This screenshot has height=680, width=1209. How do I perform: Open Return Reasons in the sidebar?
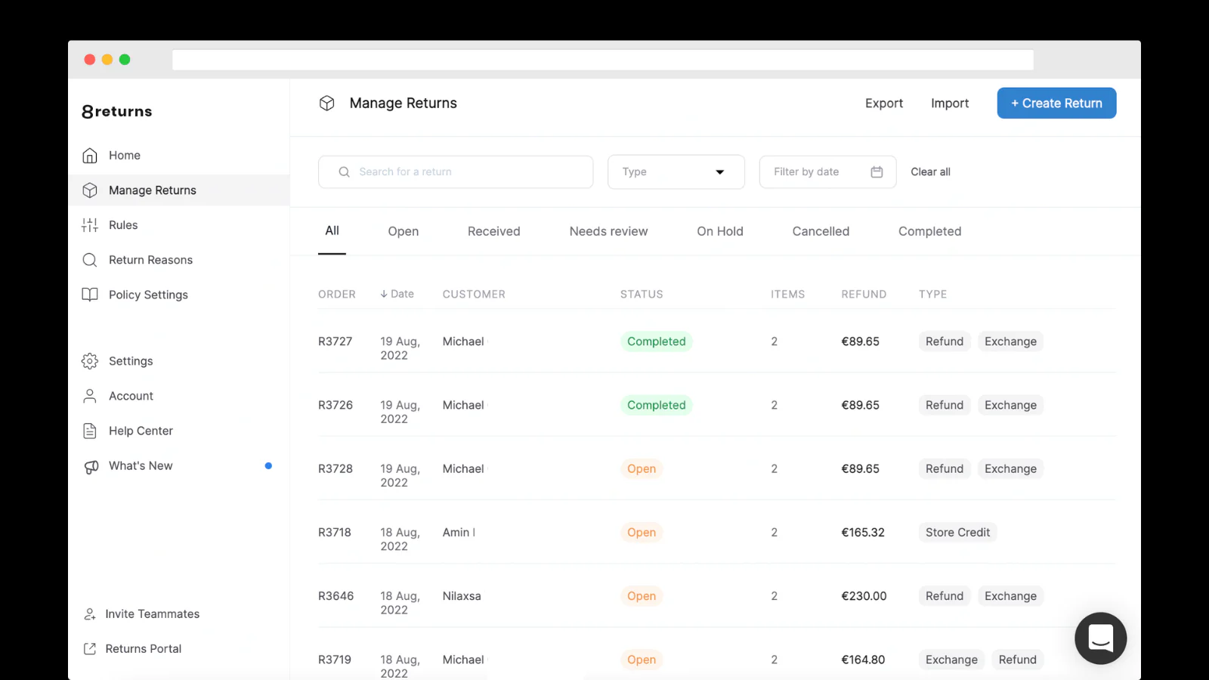coord(179,260)
